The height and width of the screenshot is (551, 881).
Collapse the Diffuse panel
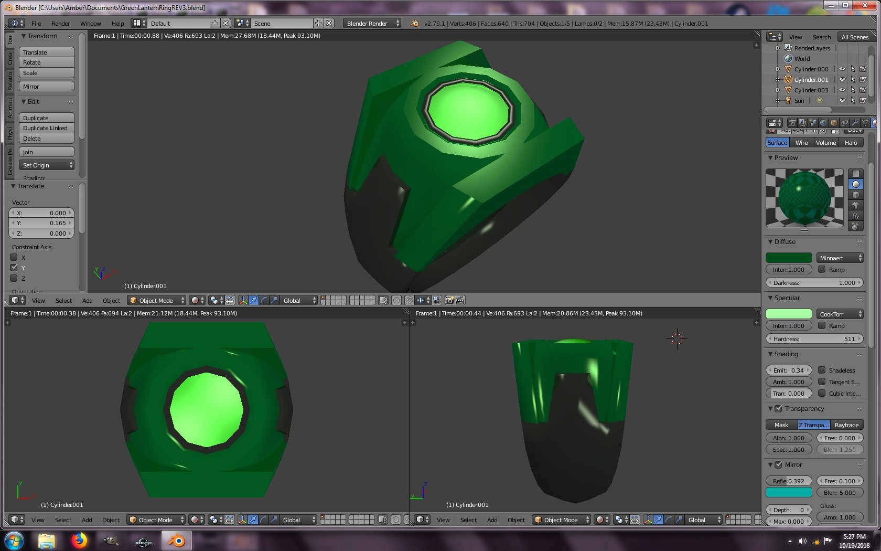click(x=770, y=241)
